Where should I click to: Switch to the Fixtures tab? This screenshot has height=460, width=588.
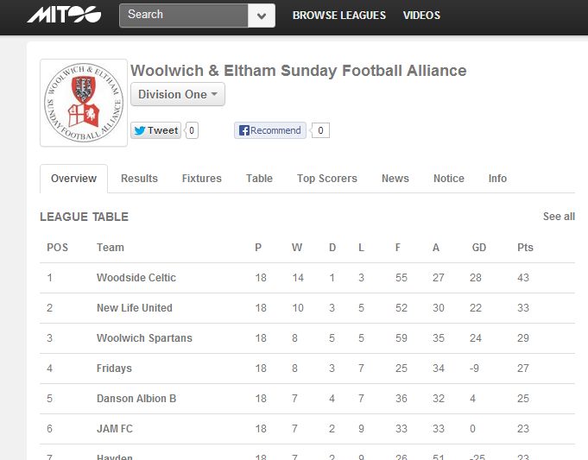click(202, 179)
